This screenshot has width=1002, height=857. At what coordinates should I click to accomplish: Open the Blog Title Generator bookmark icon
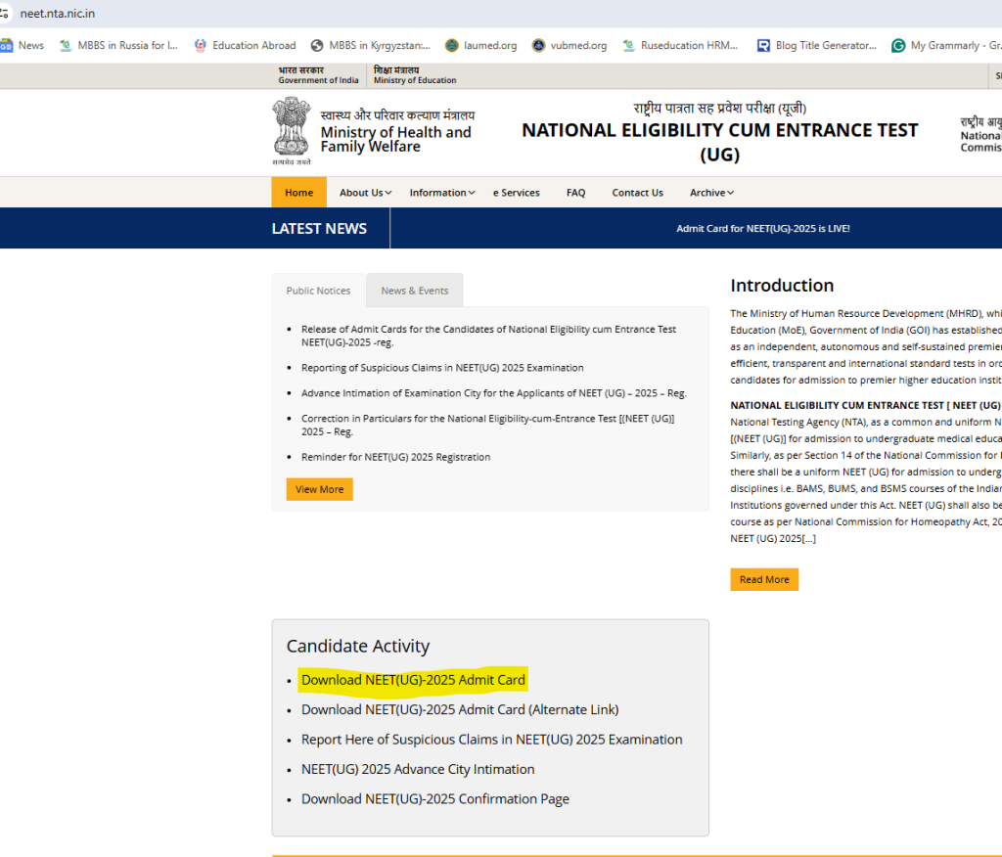click(x=763, y=45)
